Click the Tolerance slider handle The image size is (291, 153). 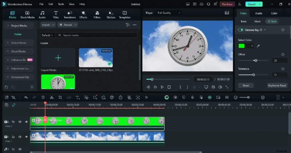(254, 75)
